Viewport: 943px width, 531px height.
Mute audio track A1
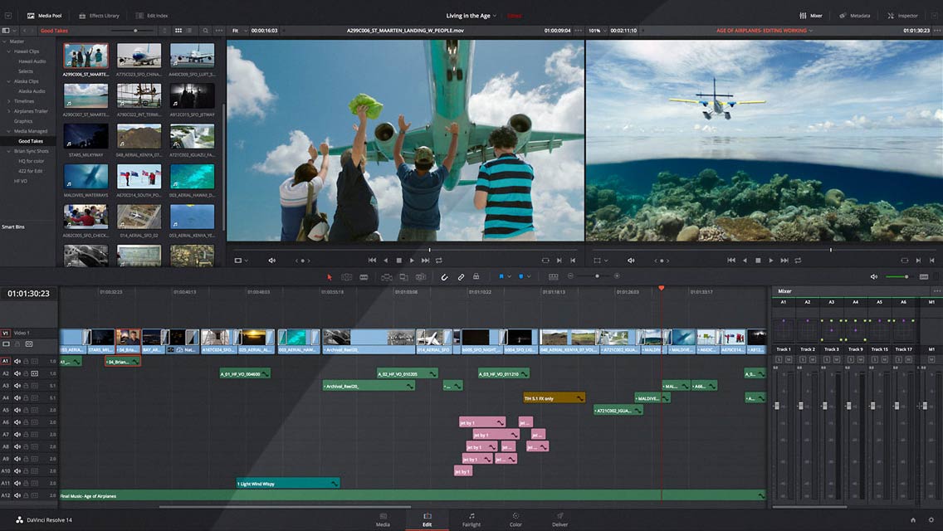(17, 361)
